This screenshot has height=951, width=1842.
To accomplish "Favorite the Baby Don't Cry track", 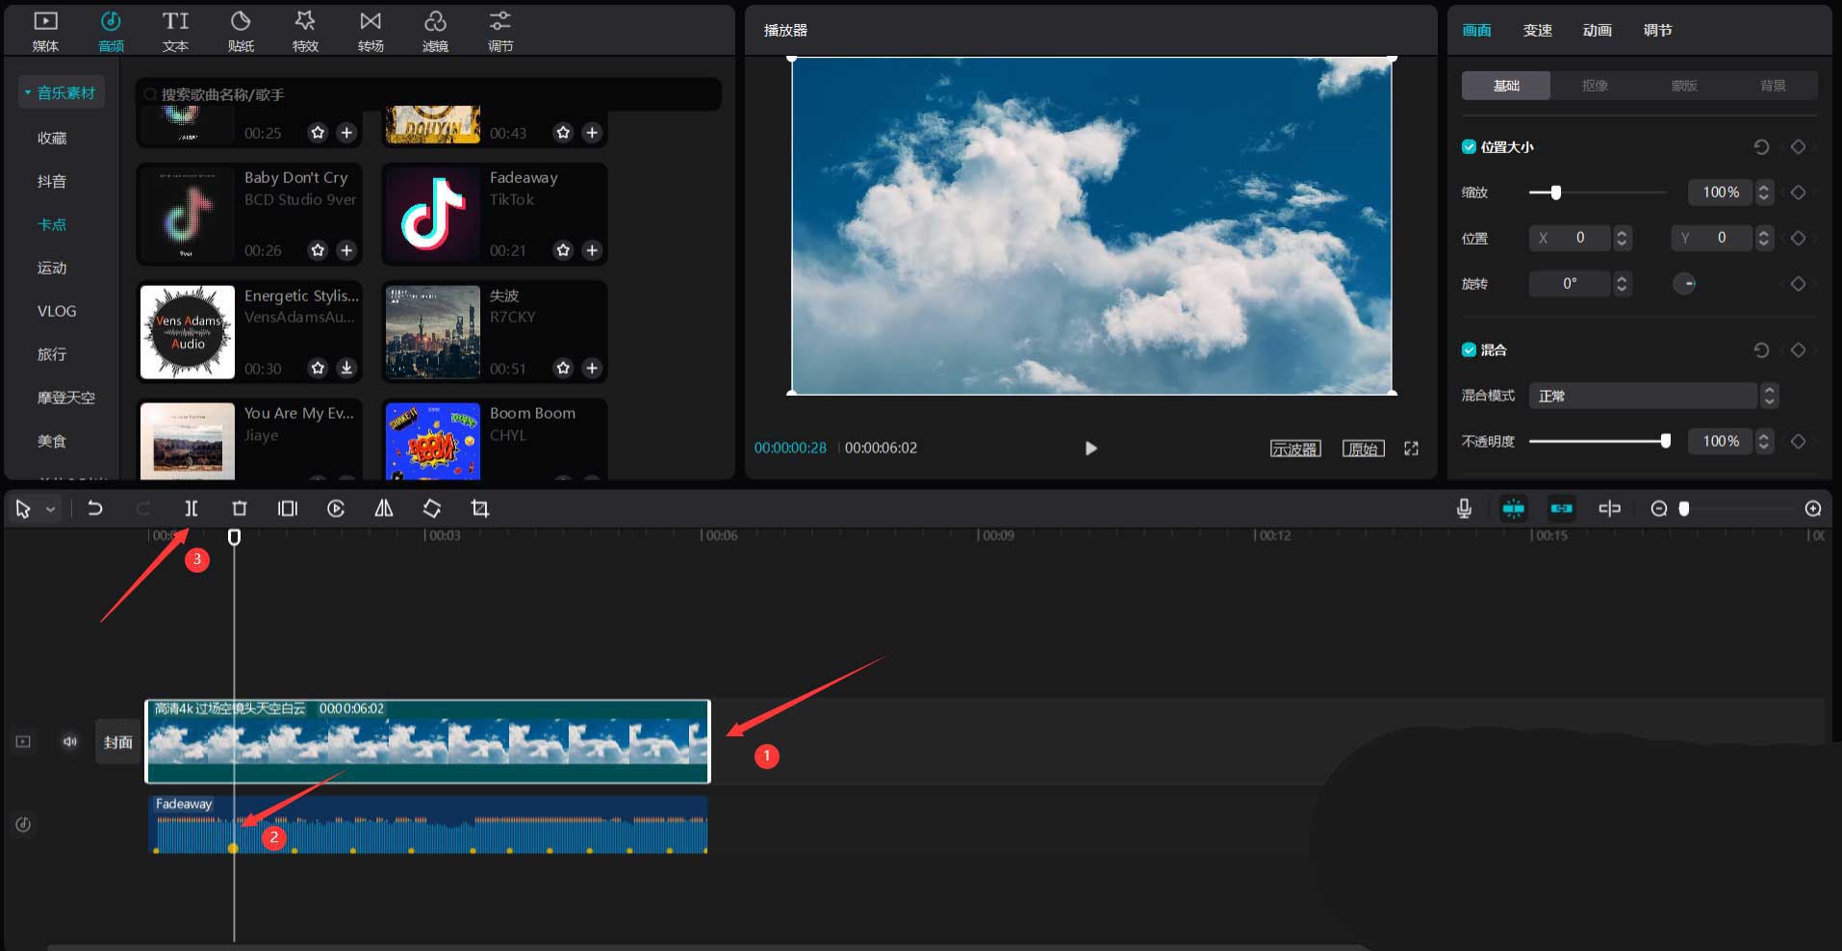I will pyautogui.click(x=318, y=250).
